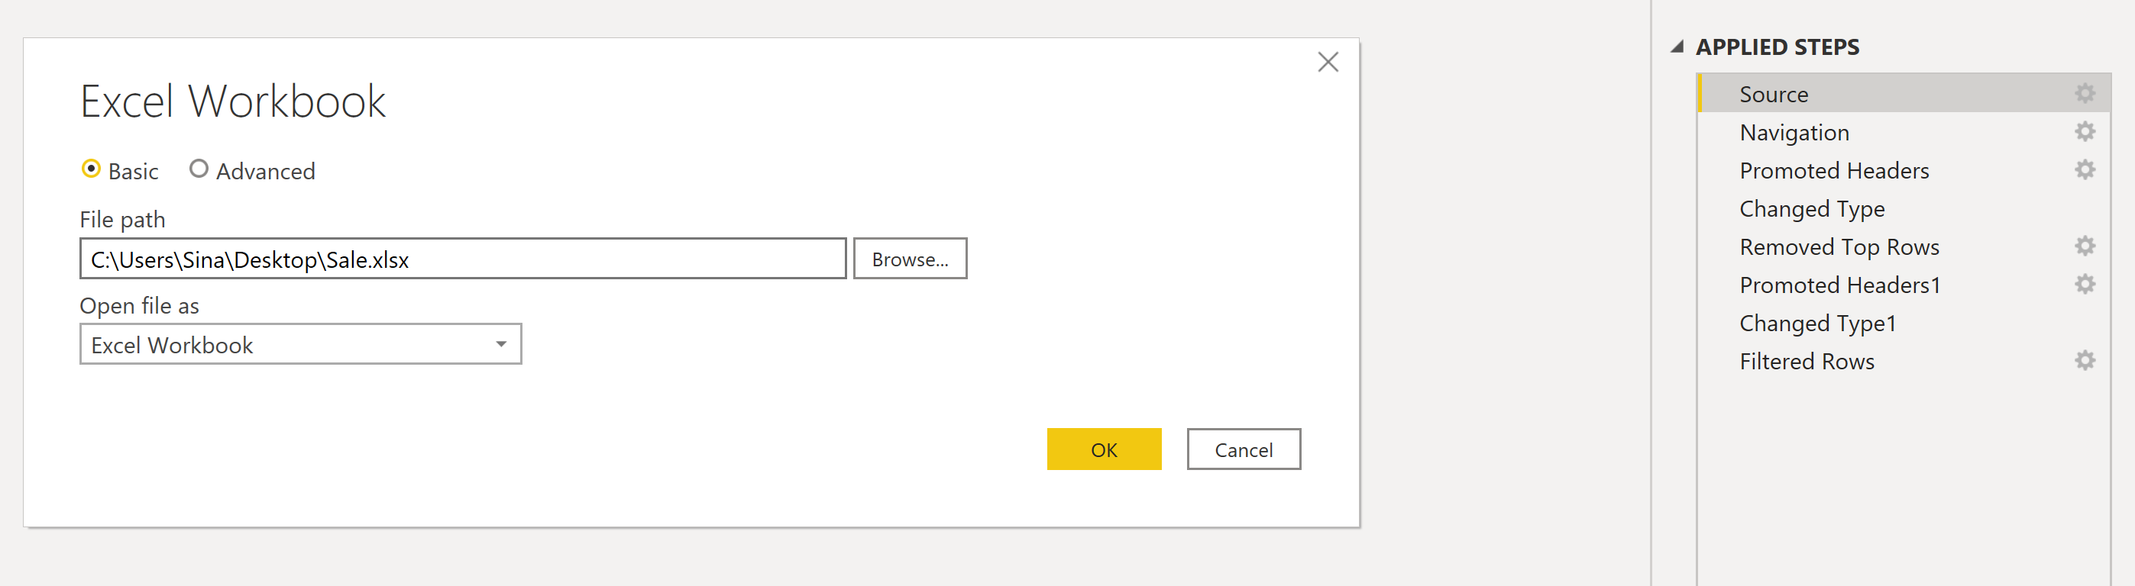Image resolution: width=2135 pixels, height=586 pixels.
Task: Click the Navigation step gear icon
Action: (2085, 131)
